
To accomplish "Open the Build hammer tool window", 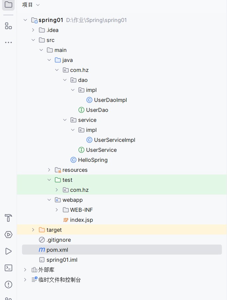I will tap(8, 218).
